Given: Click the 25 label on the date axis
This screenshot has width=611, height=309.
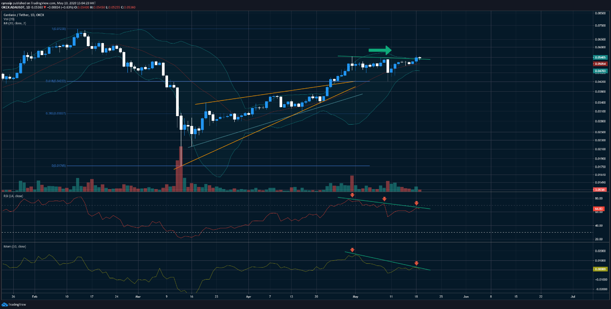Looking at the screenshot, I should (x=441, y=296).
